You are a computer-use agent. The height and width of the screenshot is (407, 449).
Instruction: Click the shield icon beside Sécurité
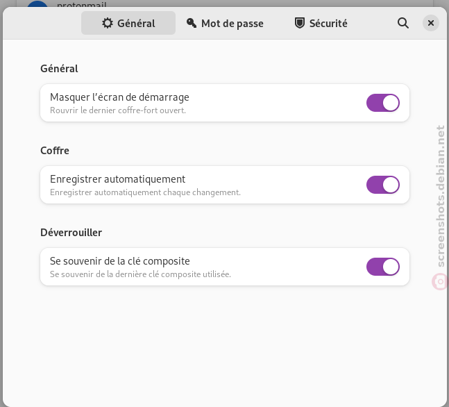point(300,23)
